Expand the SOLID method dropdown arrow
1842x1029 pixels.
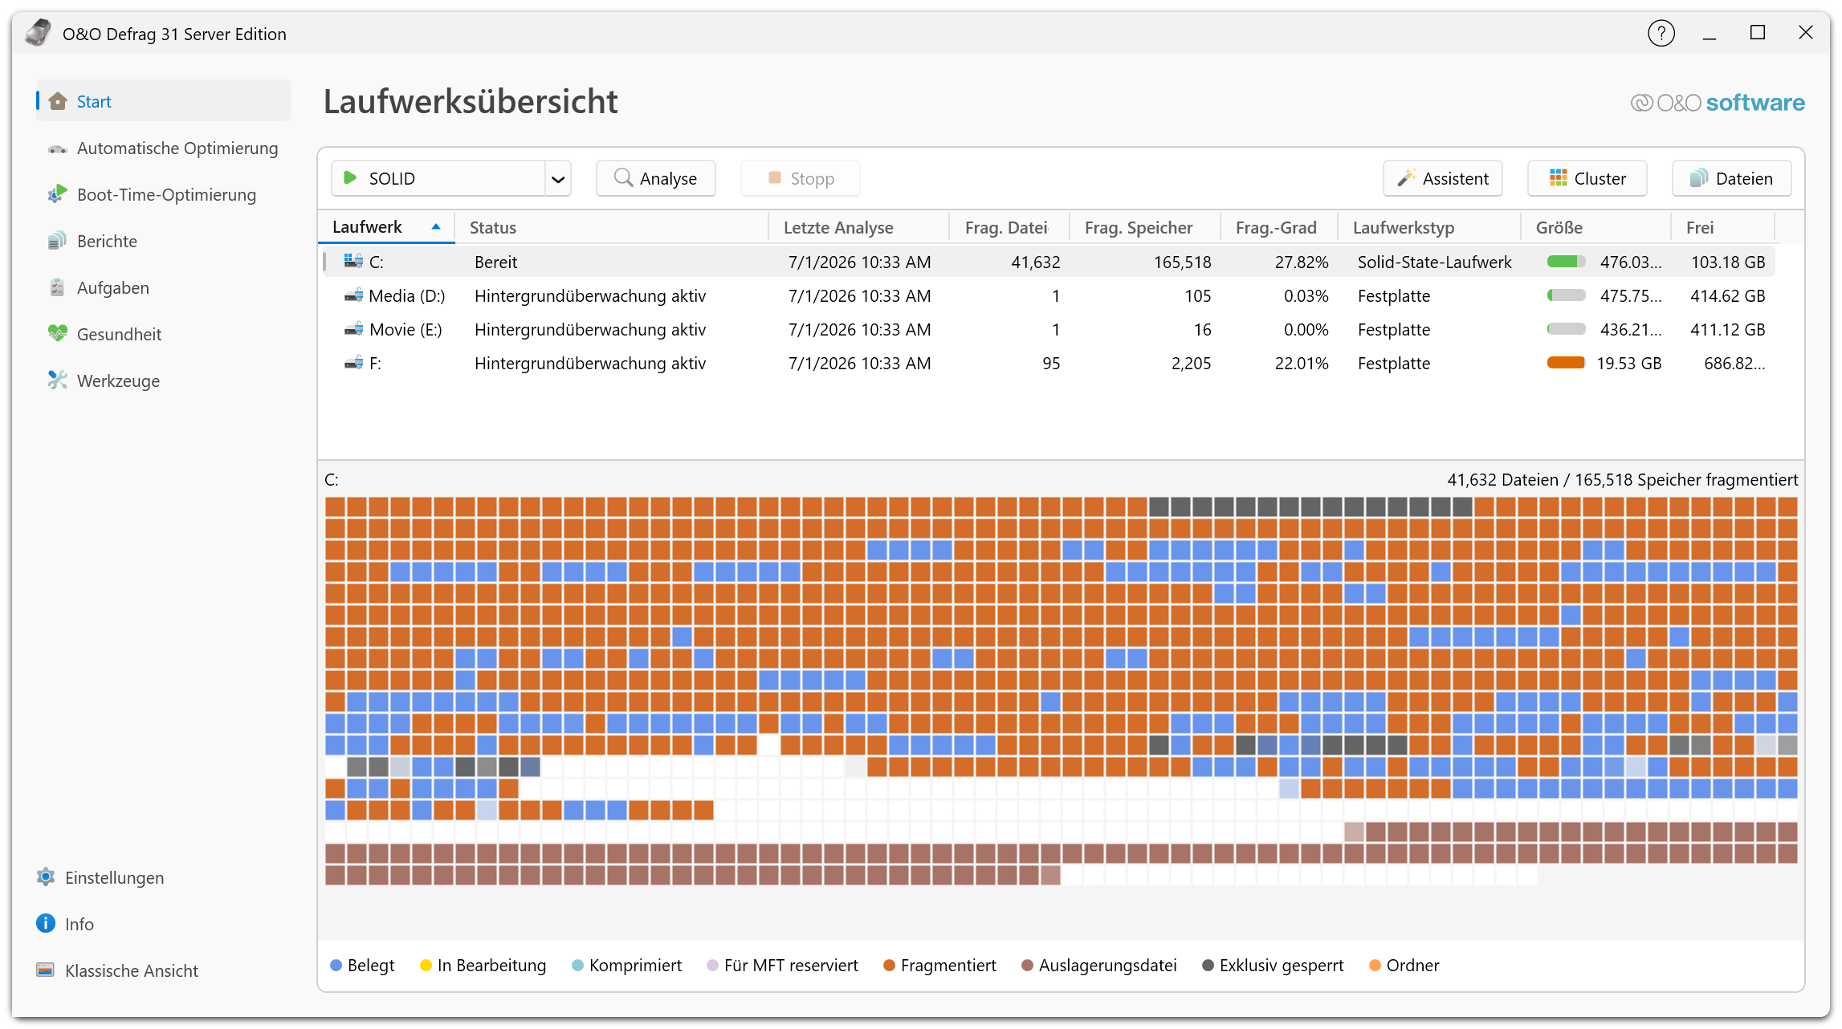[558, 179]
